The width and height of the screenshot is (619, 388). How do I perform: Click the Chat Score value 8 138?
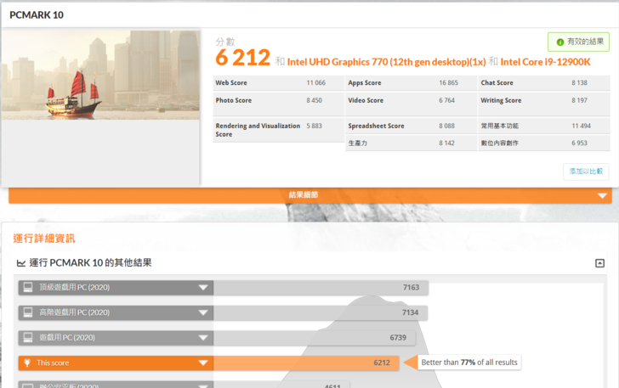(x=579, y=83)
